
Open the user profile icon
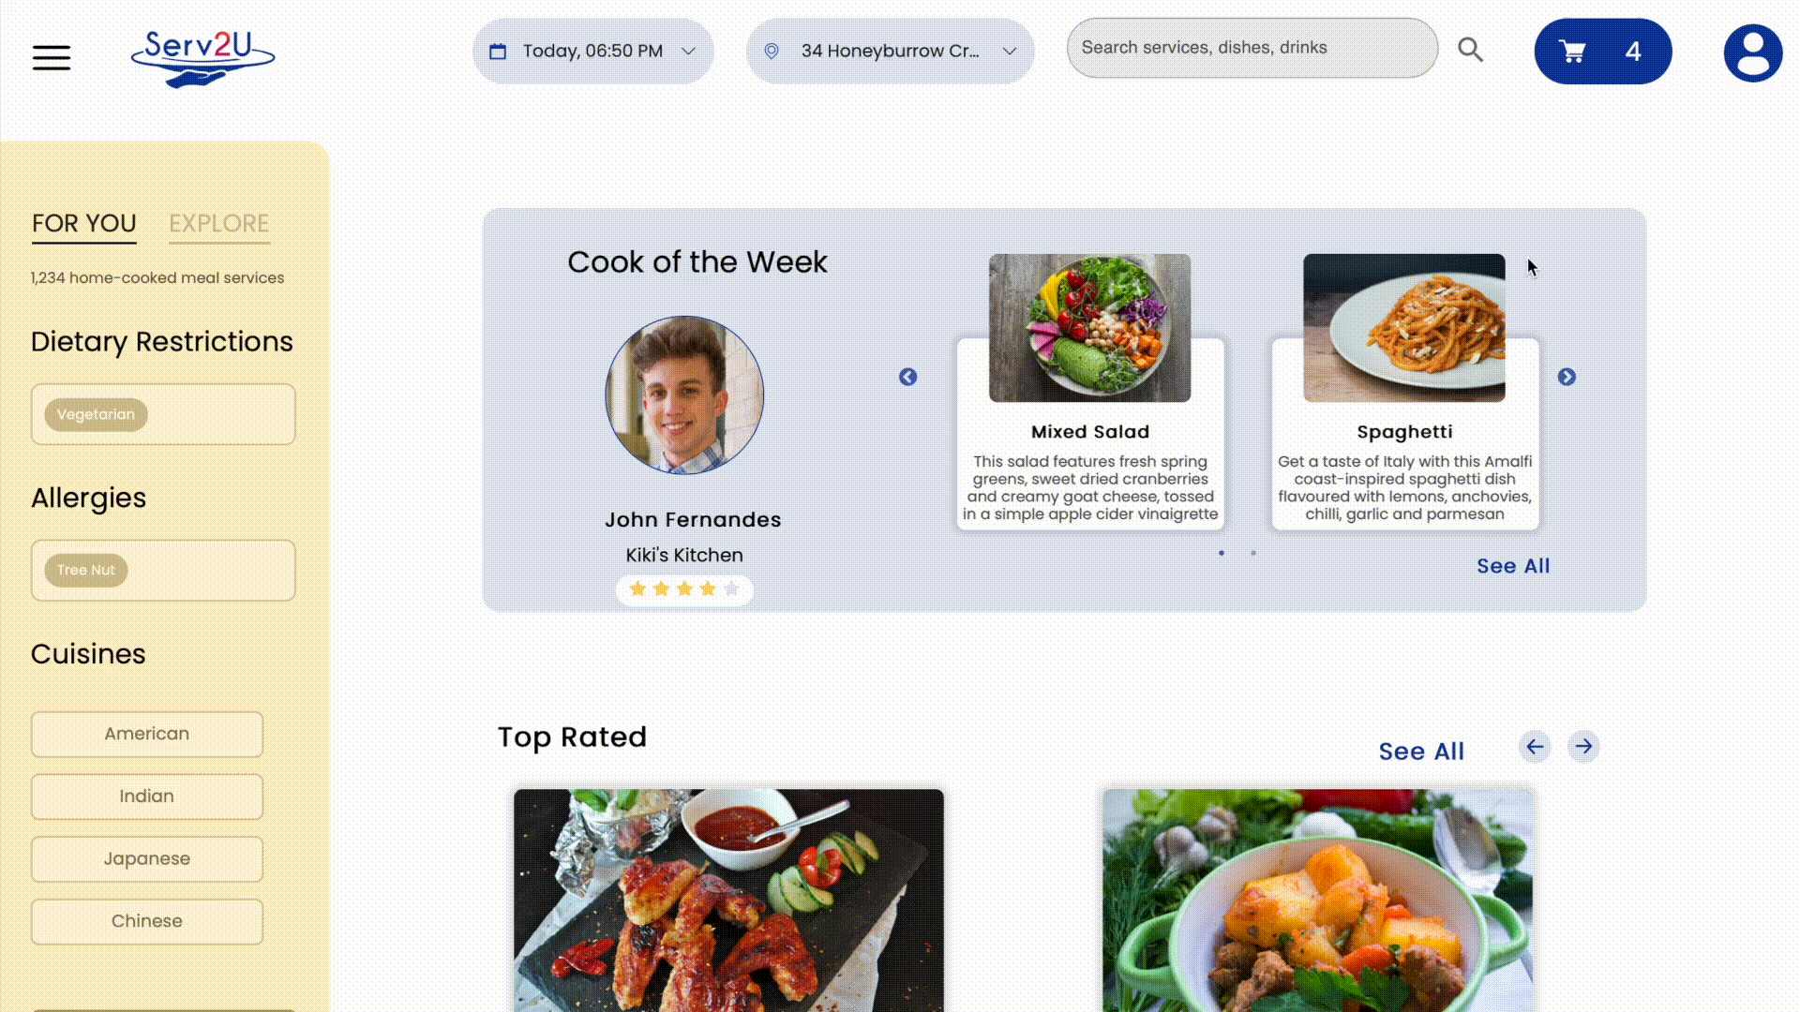tap(1752, 53)
